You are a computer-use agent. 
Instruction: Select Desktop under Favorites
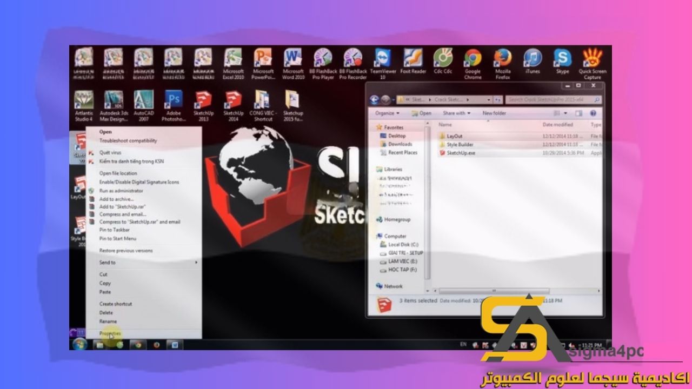click(392, 136)
